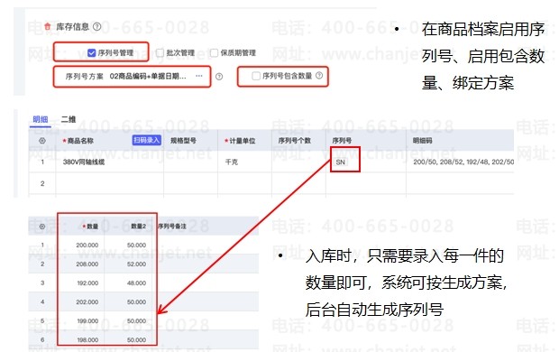Click help icon after 序列号方案 field
The height and width of the screenshot is (352, 559).
coord(219,77)
